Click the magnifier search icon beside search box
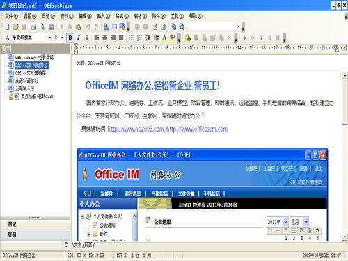This screenshot has height=261, width=348. coord(182,26)
